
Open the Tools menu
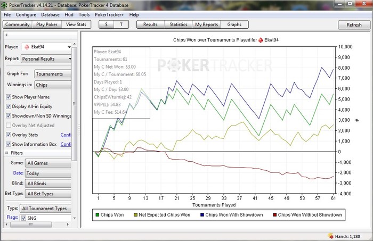point(84,15)
